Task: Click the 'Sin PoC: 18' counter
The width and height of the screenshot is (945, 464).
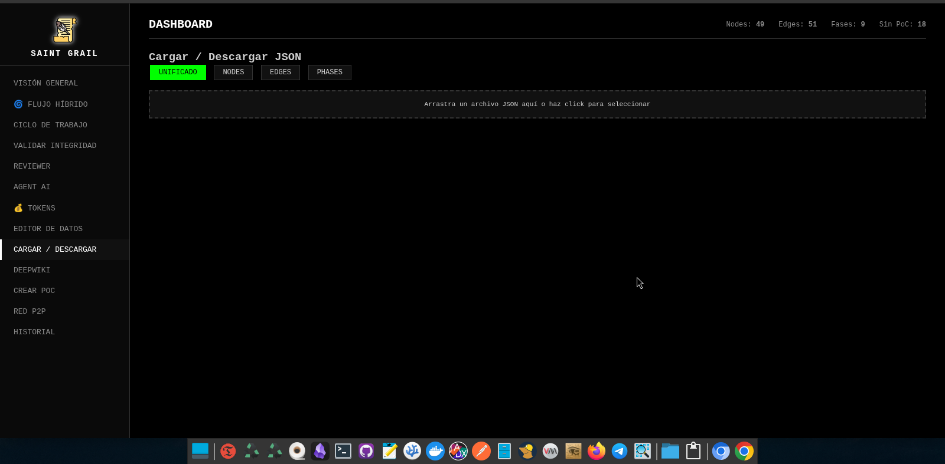Action: pyautogui.click(x=902, y=24)
